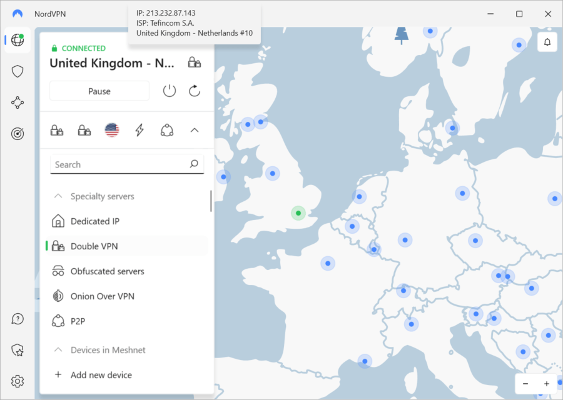Open Threat Protection shield icon in sidebar

(17, 71)
